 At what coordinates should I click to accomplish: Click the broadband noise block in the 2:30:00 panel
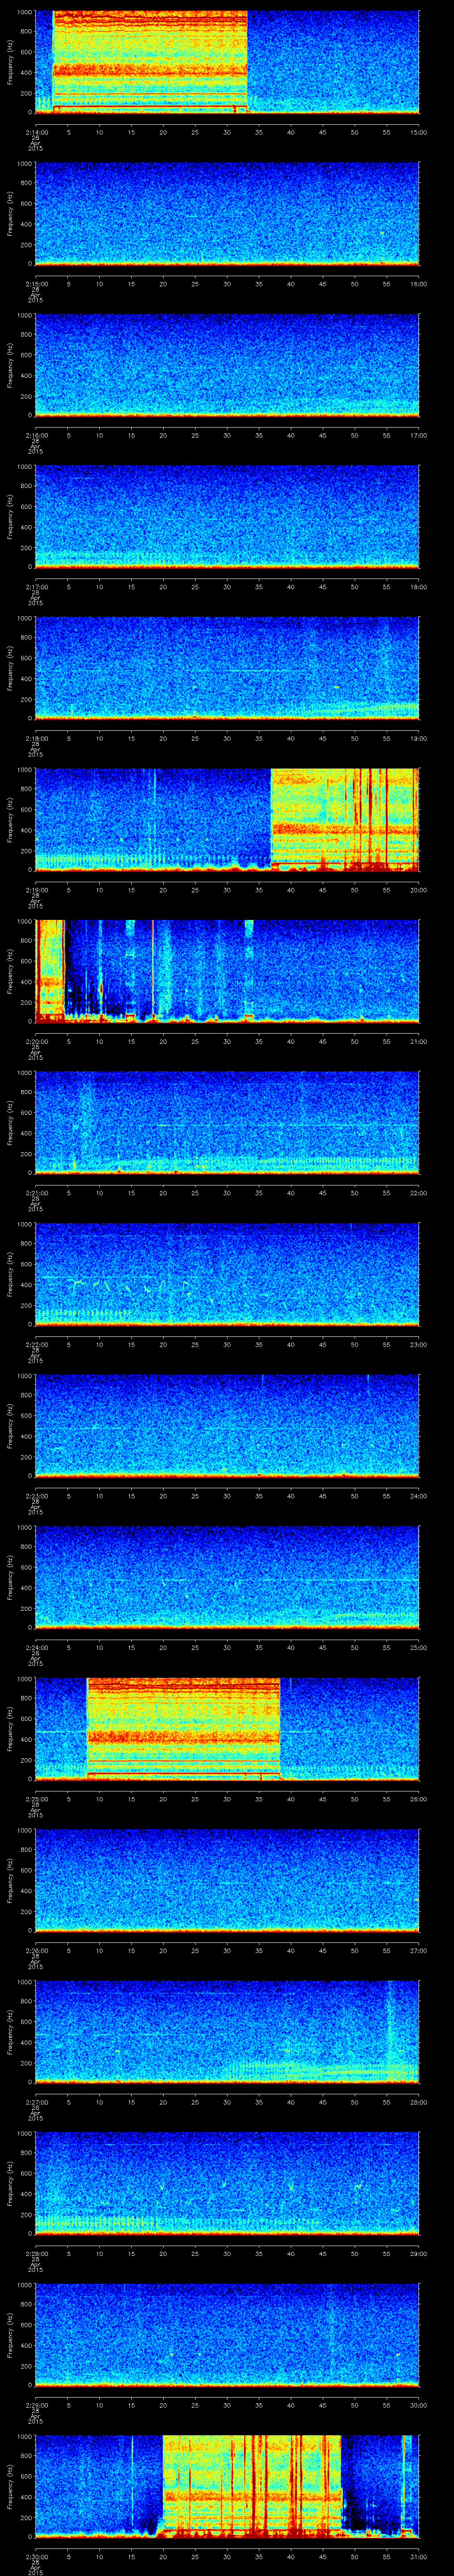pyautogui.click(x=251, y=2485)
